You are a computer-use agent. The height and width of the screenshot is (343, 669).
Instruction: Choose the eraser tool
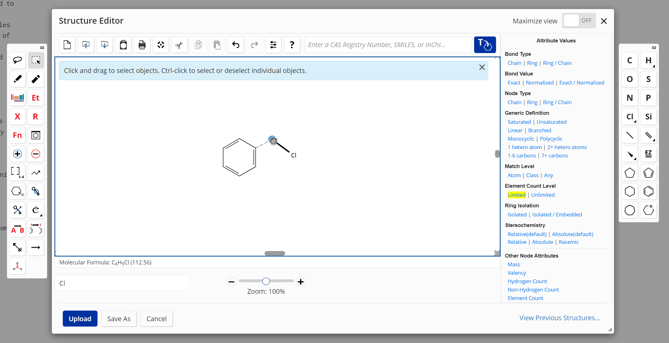(x=36, y=79)
